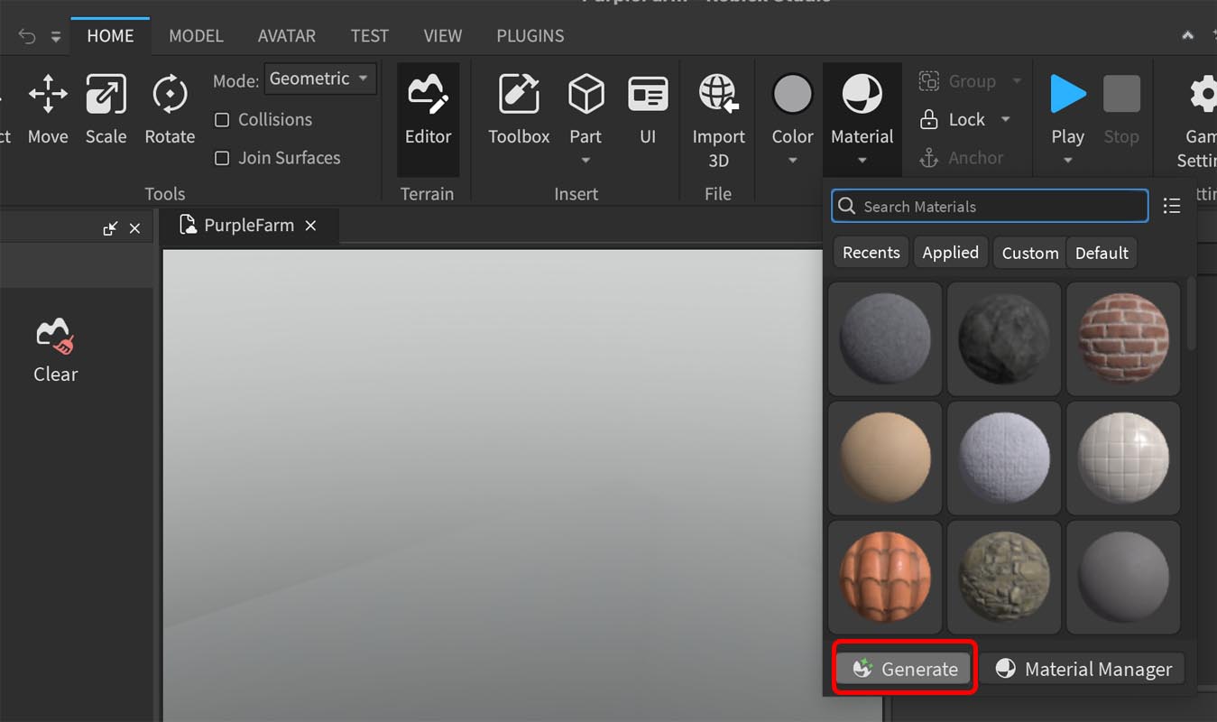The height and width of the screenshot is (722, 1217).
Task: Click the Play button
Action: pos(1067,110)
